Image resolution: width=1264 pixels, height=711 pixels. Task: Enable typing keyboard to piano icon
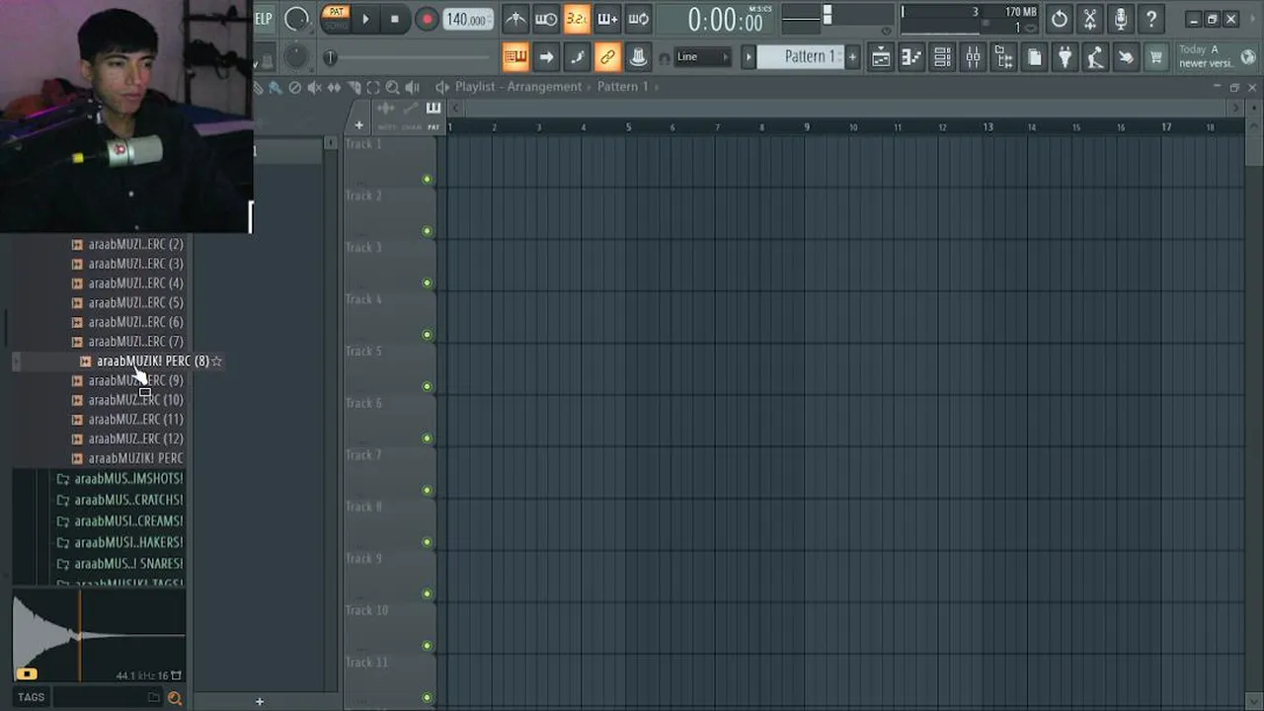click(x=515, y=57)
